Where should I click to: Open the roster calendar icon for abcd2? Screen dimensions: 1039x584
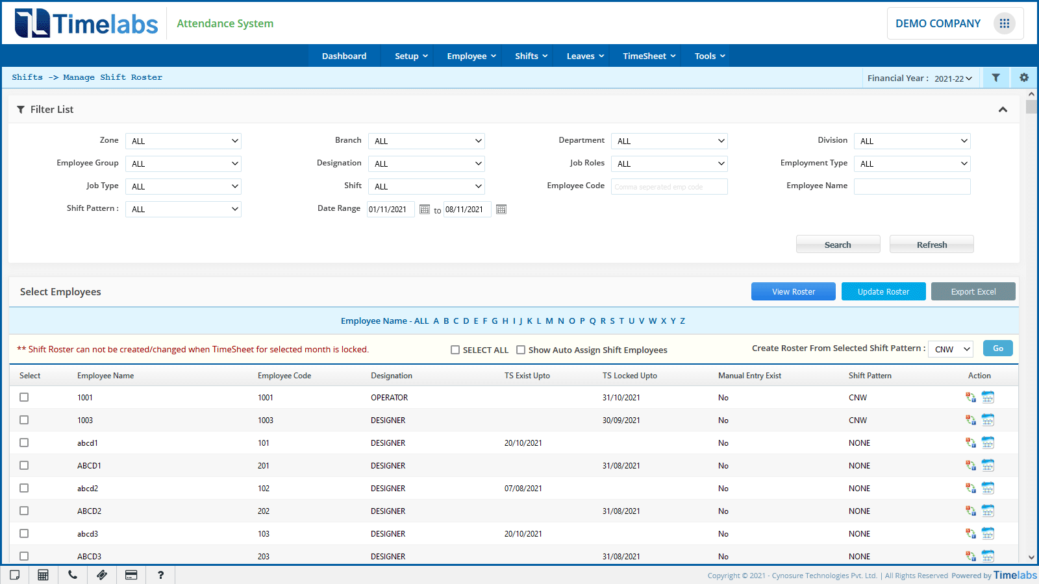coord(988,488)
